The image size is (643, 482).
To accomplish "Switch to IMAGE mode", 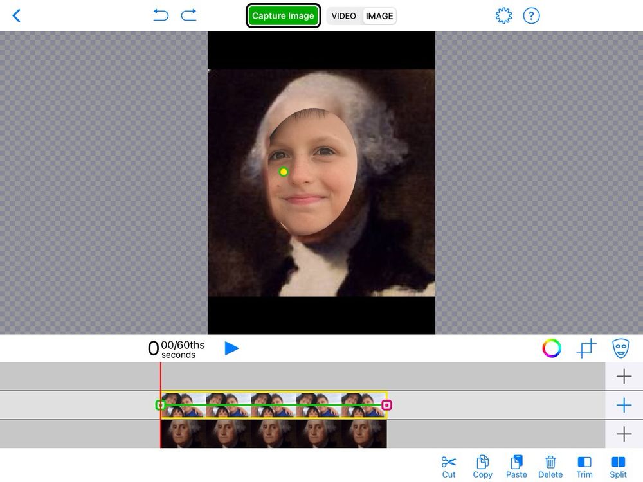I will (379, 16).
